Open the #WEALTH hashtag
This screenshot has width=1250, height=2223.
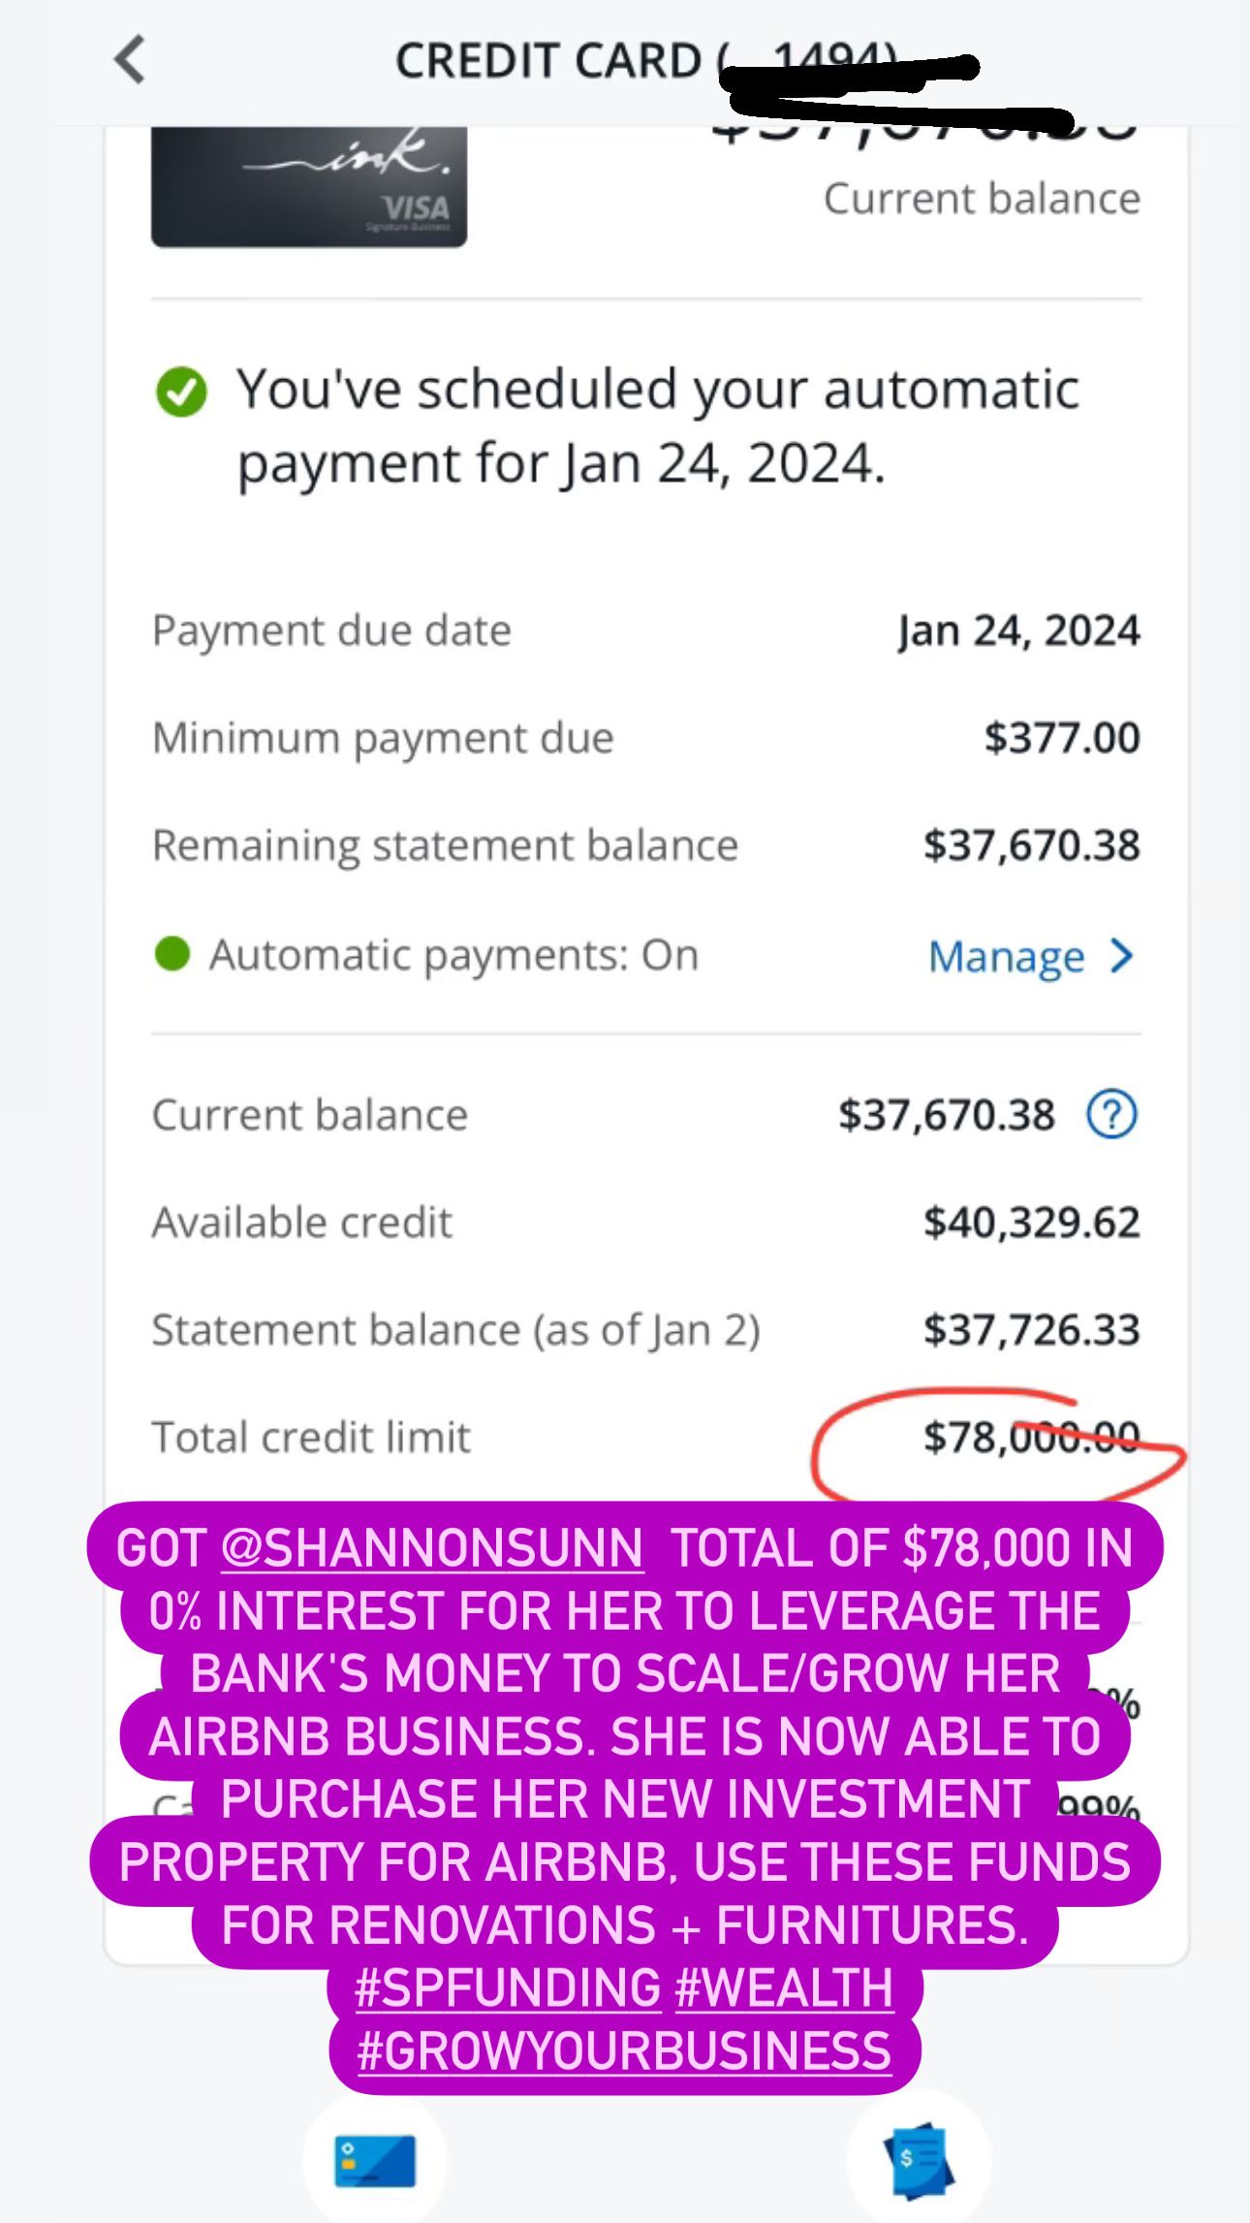tap(784, 1988)
